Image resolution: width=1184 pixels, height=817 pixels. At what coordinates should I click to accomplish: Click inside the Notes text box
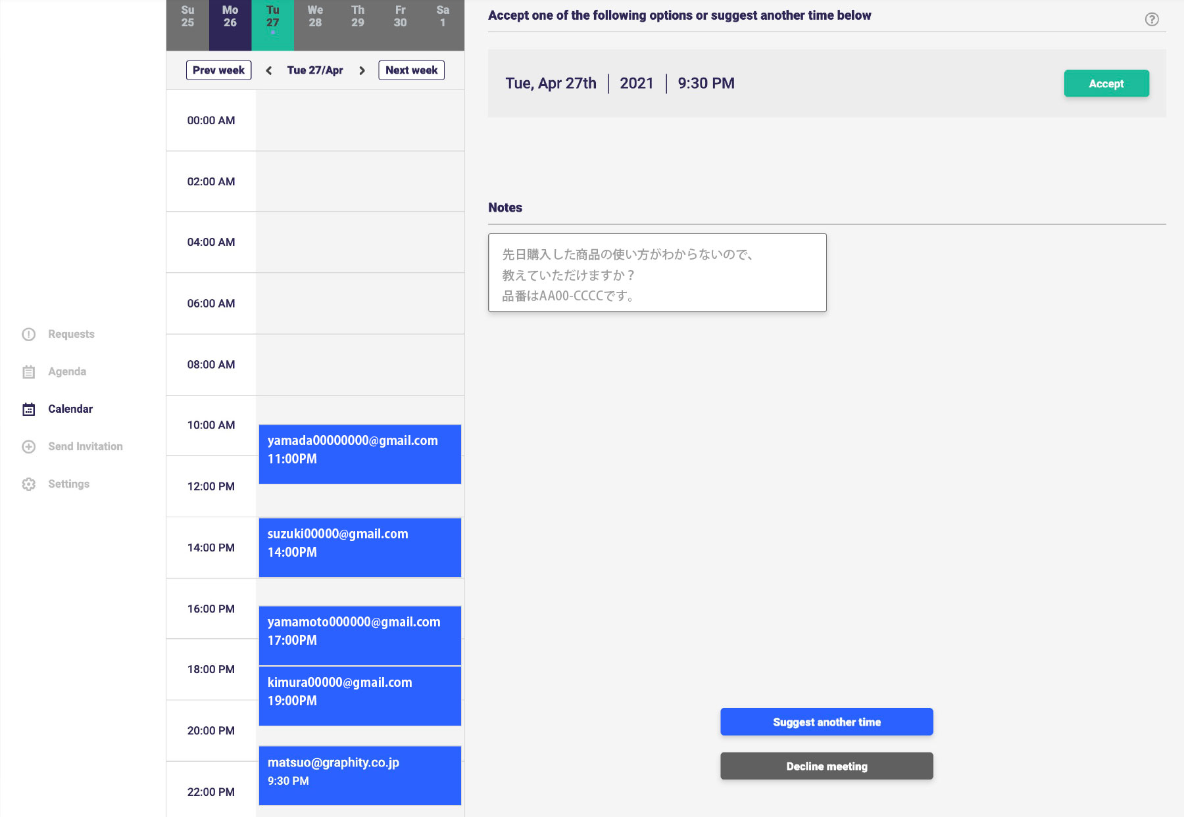pyautogui.click(x=657, y=273)
